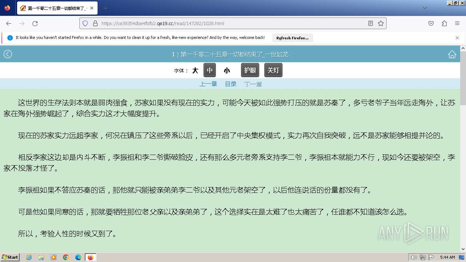Viewport: 466px width, 262px height.
Task: Open the Extensions puzzle icon
Action: (444, 23)
